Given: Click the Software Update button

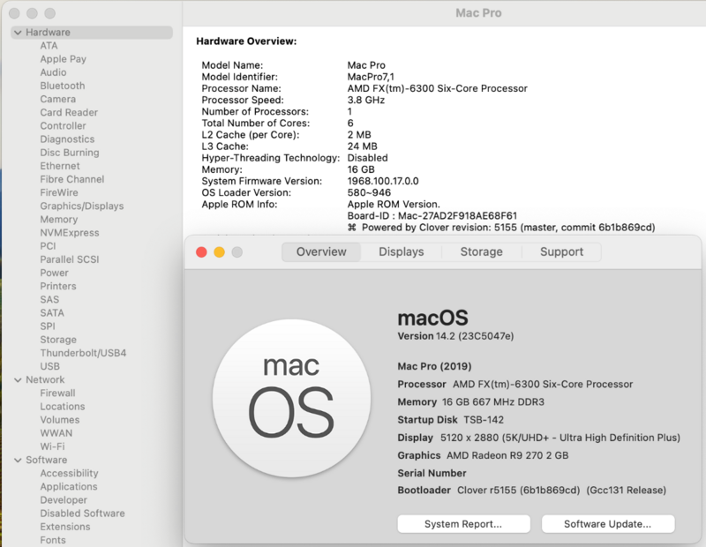Looking at the screenshot, I should [x=608, y=524].
